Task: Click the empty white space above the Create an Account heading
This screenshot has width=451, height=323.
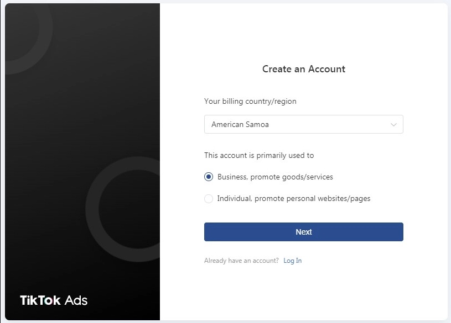Action: pos(303,31)
